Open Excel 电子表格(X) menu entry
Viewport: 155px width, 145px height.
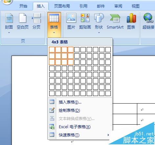pyautogui.click(x=75, y=127)
